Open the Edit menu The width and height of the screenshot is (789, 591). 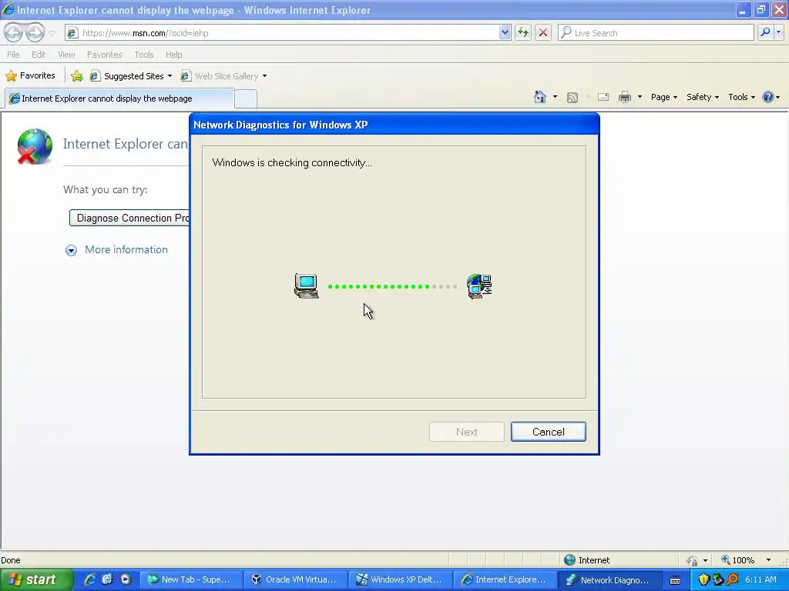[39, 55]
